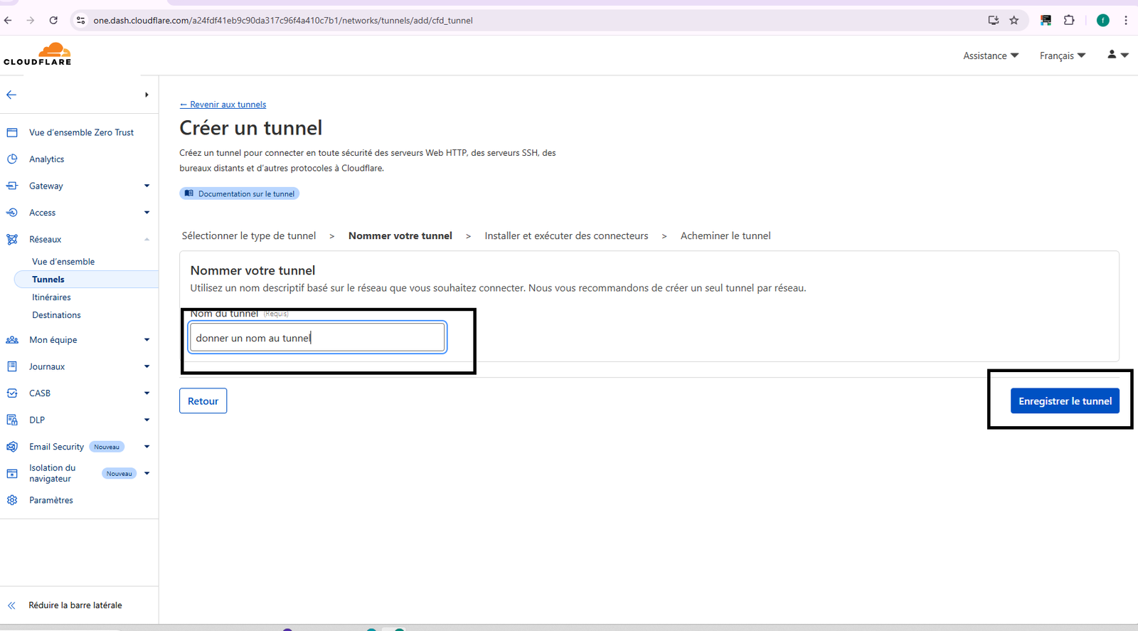This screenshot has width=1138, height=631.
Task: Follow the Revenir aux tunnels link
Action: 223,105
